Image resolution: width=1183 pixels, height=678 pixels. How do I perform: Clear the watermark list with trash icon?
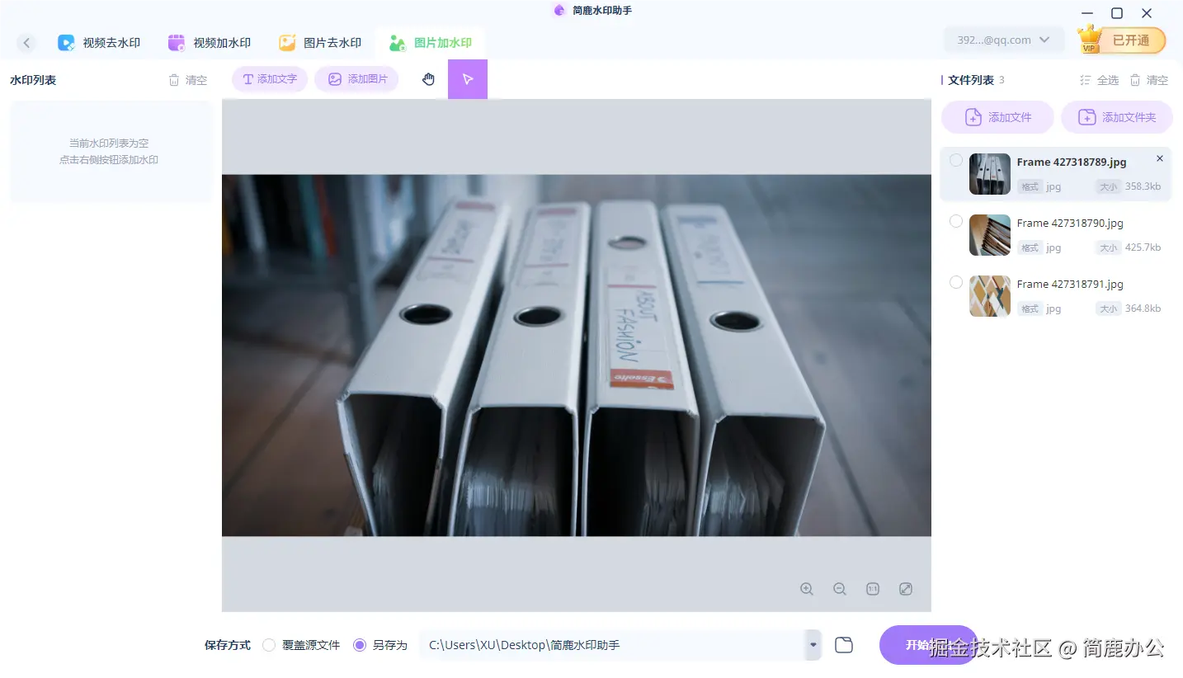point(187,79)
